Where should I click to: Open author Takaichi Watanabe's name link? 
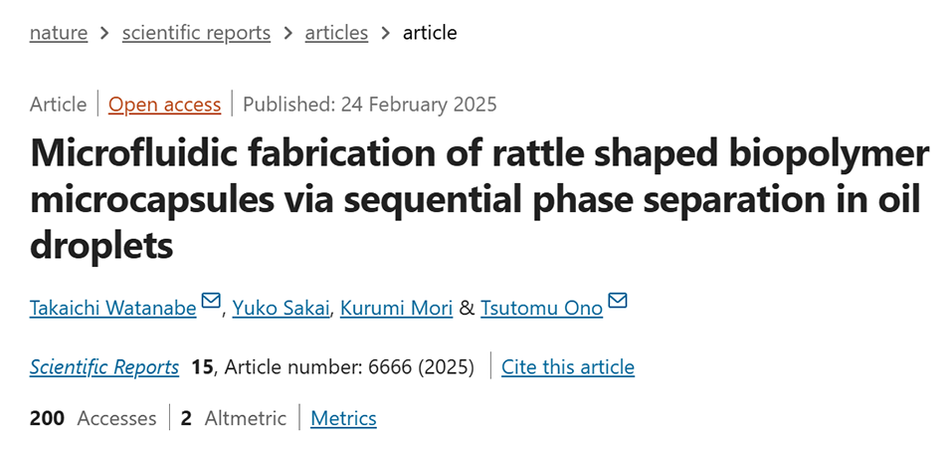[112, 308]
